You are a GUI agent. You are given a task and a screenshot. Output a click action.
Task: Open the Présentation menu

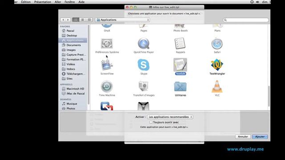click(43, 2)
